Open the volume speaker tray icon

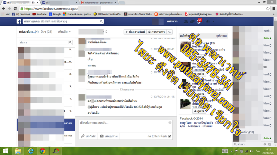(x=251, y=151)
